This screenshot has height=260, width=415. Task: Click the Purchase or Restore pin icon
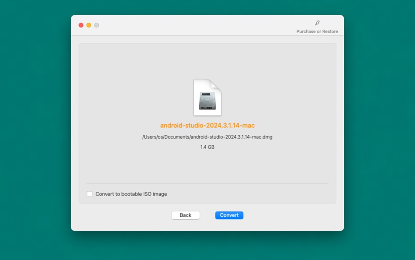317,23
